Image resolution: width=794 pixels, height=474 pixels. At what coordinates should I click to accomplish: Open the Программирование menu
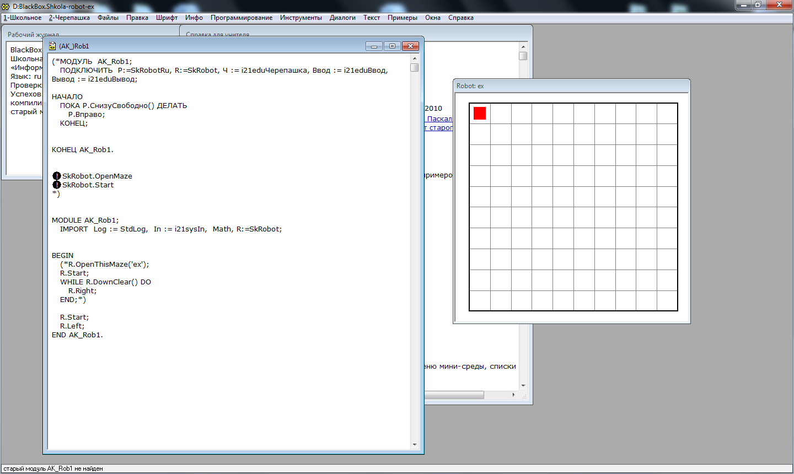[x=241, y=18]
